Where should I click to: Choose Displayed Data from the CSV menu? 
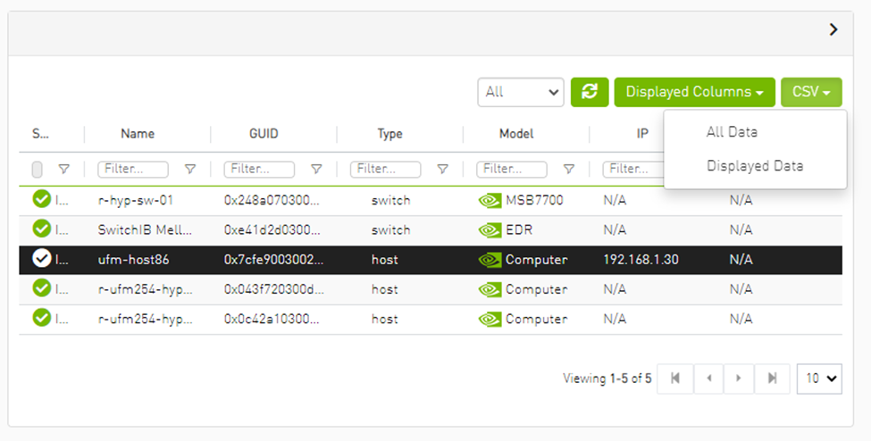pyautogui.click(x=754, y=165)
